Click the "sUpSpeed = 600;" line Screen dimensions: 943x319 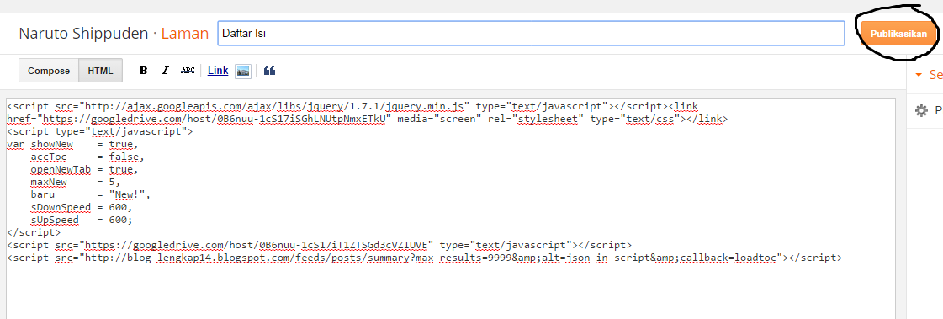click(82, 221)
